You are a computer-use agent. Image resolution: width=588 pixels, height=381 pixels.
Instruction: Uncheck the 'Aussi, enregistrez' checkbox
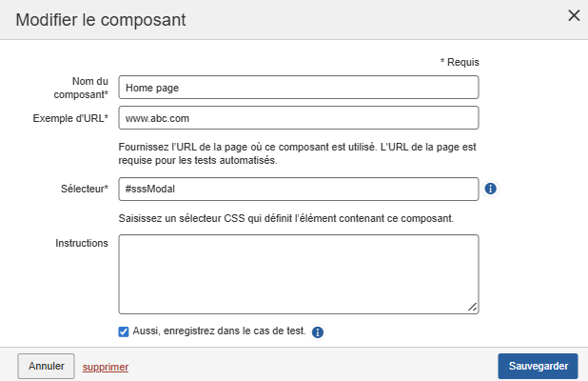pos(124,331)
